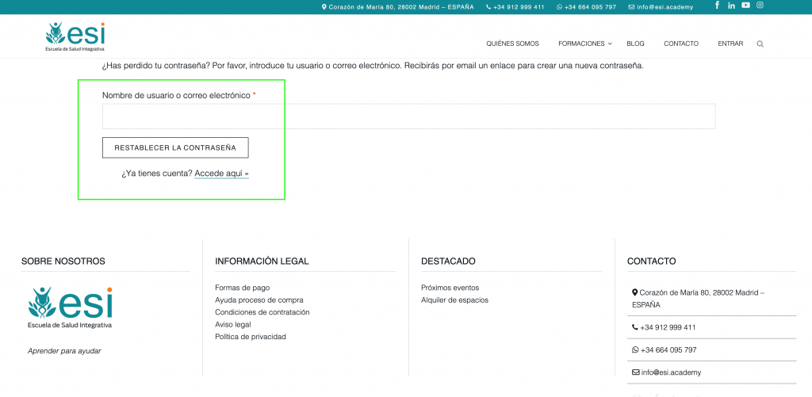Open the Quiénes Somos menu item
812x397 pixels.
pos(512,44)
